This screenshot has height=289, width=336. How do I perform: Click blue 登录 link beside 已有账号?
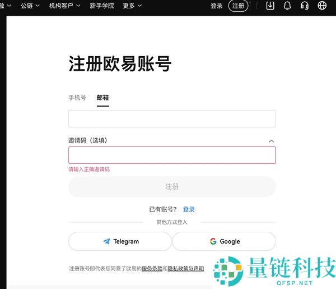pos(189,209)
